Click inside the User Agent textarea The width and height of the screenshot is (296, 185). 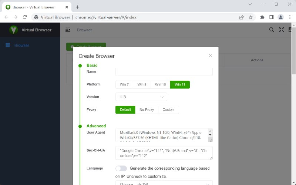tap(162, 135)
